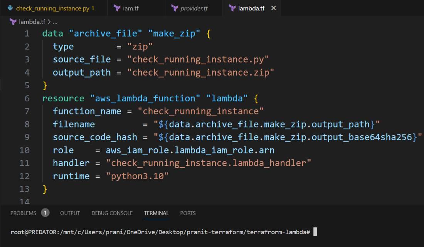Click lambda.tf in the breadcrumb
The width and height of the screenshot is (424, 247).
pos(32,22)
